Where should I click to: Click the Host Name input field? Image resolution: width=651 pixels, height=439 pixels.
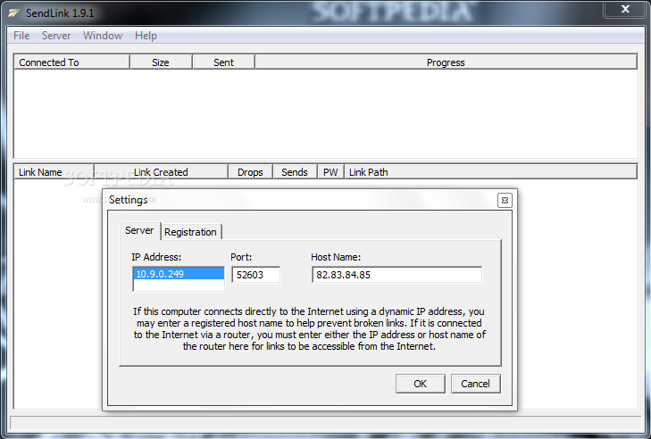coord(396,275)
